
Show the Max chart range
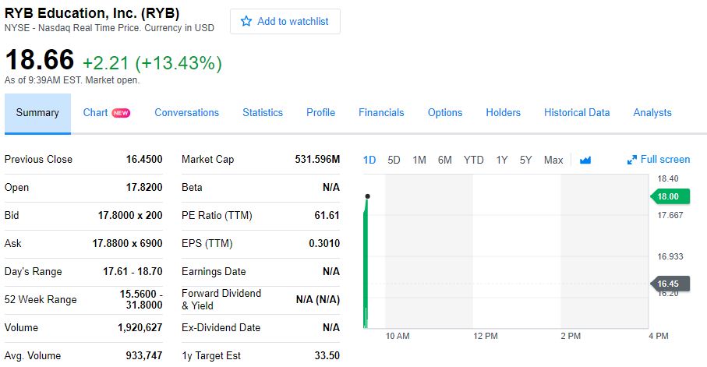tap(553, 160)
